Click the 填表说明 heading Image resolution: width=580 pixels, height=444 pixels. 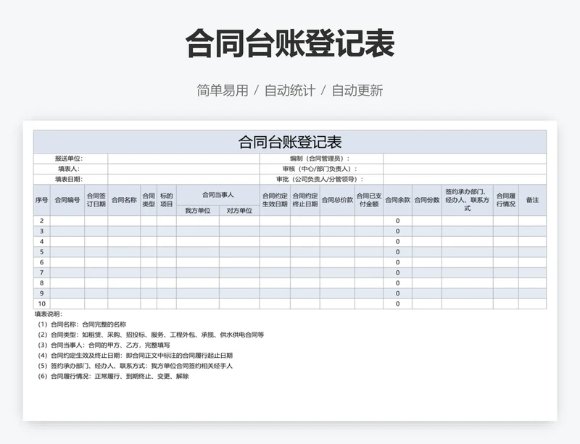49,314
